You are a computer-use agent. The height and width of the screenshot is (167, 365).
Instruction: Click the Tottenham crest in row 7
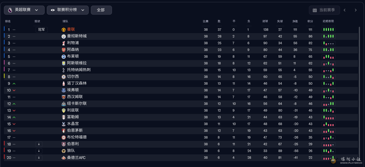pyautogui.click(x=63, y=70)
